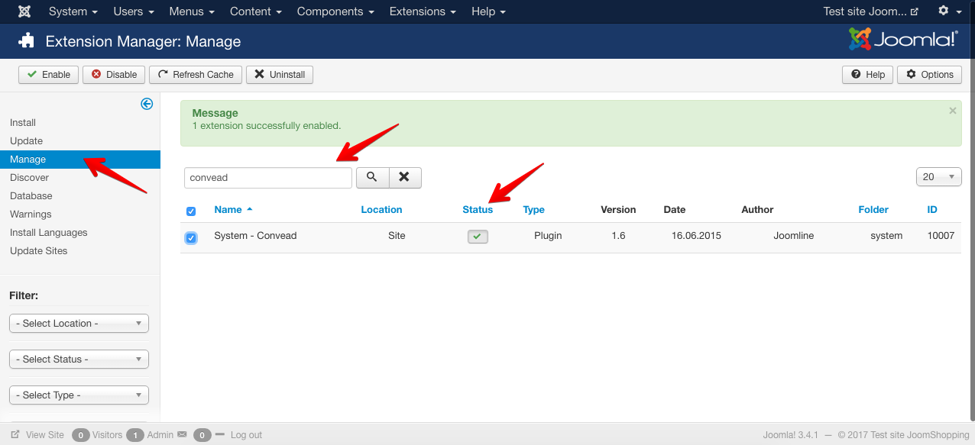Click the date 16.06.2015 cell
This screenshot has width=975, height=445.
[x=696, y=236]
